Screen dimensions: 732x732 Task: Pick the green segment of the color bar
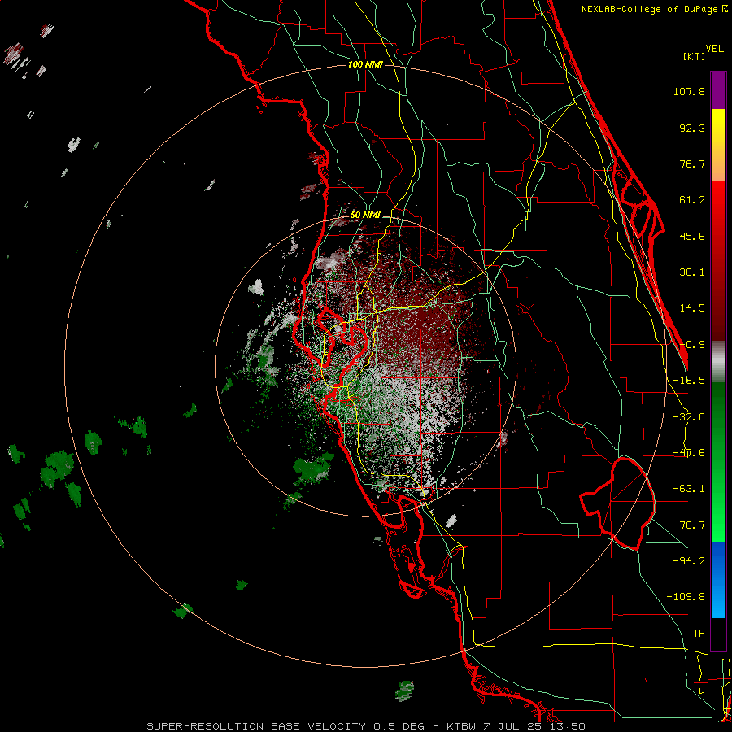click(718, 462)
